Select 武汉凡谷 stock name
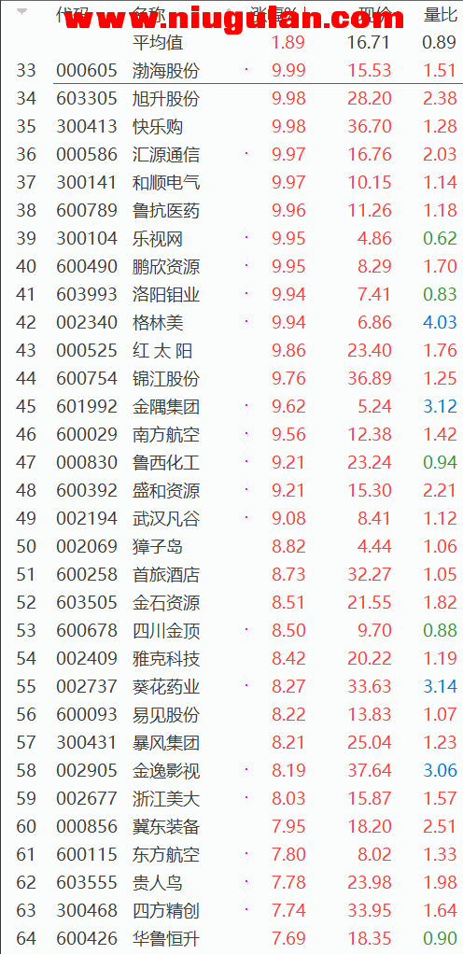 pos(166,518)
